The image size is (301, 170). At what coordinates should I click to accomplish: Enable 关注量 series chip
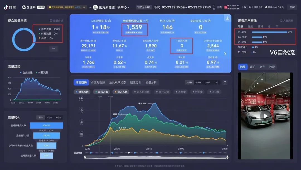pyautogui.click(x=214, y=92)
